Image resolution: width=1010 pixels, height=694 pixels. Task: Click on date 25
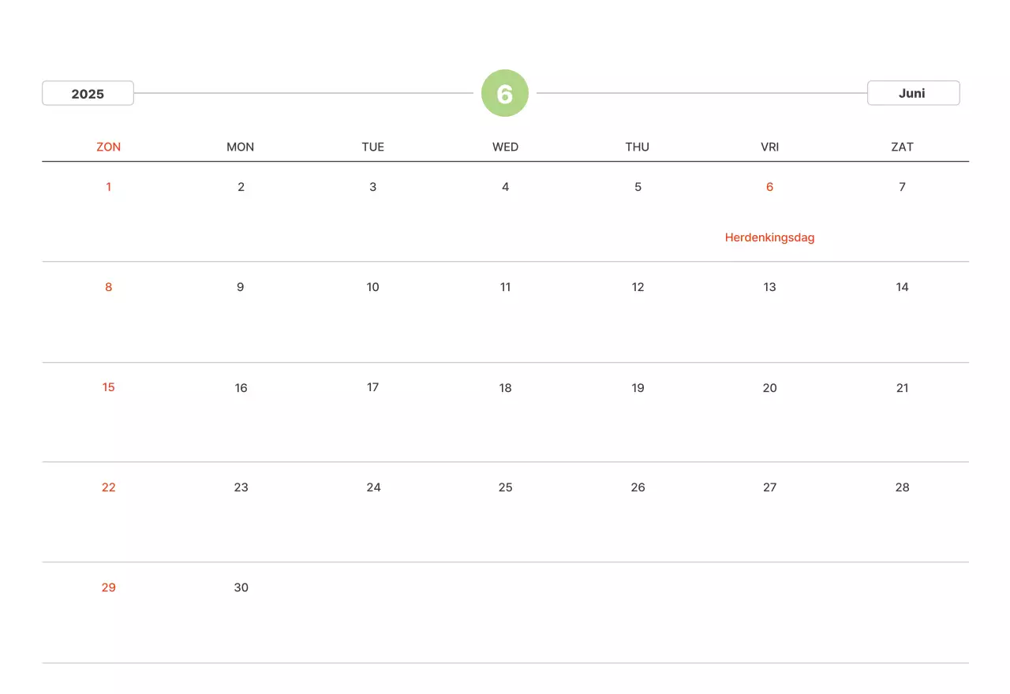(506, 487)
